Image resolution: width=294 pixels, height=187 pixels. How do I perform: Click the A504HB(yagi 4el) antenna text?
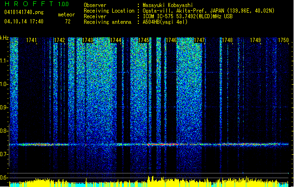pos(165,22)
